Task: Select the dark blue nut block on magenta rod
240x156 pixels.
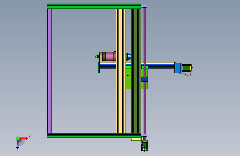Action: pos(144,79)
